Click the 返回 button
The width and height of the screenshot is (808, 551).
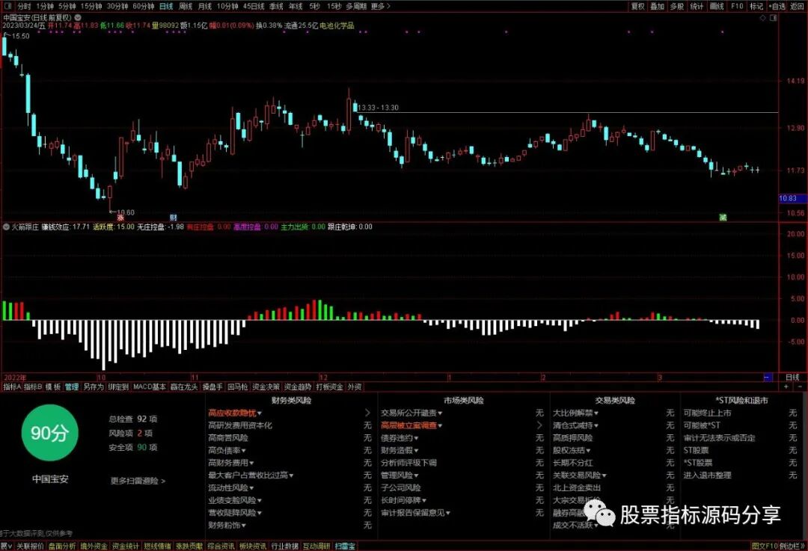coord(795,6)
